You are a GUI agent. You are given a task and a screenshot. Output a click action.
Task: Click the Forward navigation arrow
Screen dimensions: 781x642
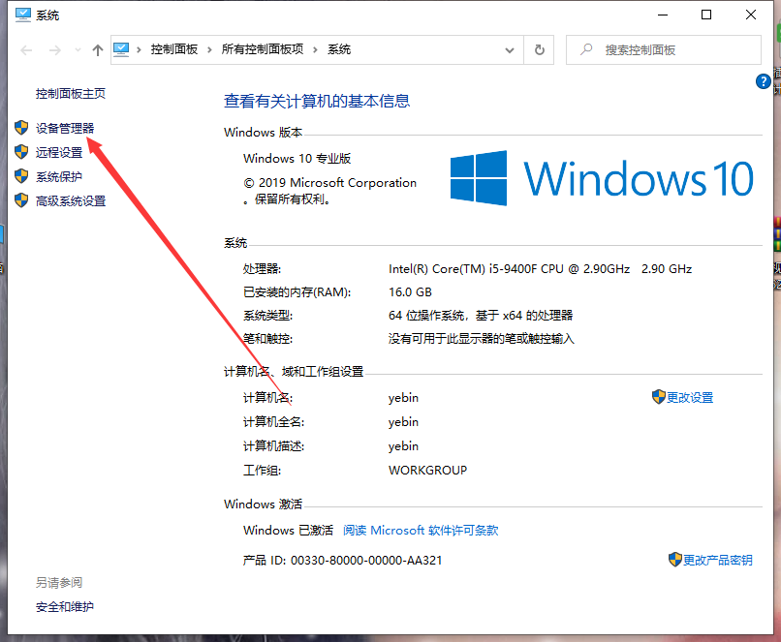click(55, 49)
